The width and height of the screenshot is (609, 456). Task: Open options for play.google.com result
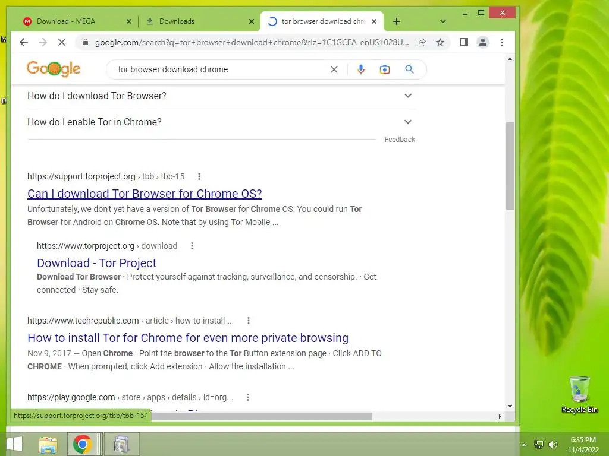[x=248, y=397]
